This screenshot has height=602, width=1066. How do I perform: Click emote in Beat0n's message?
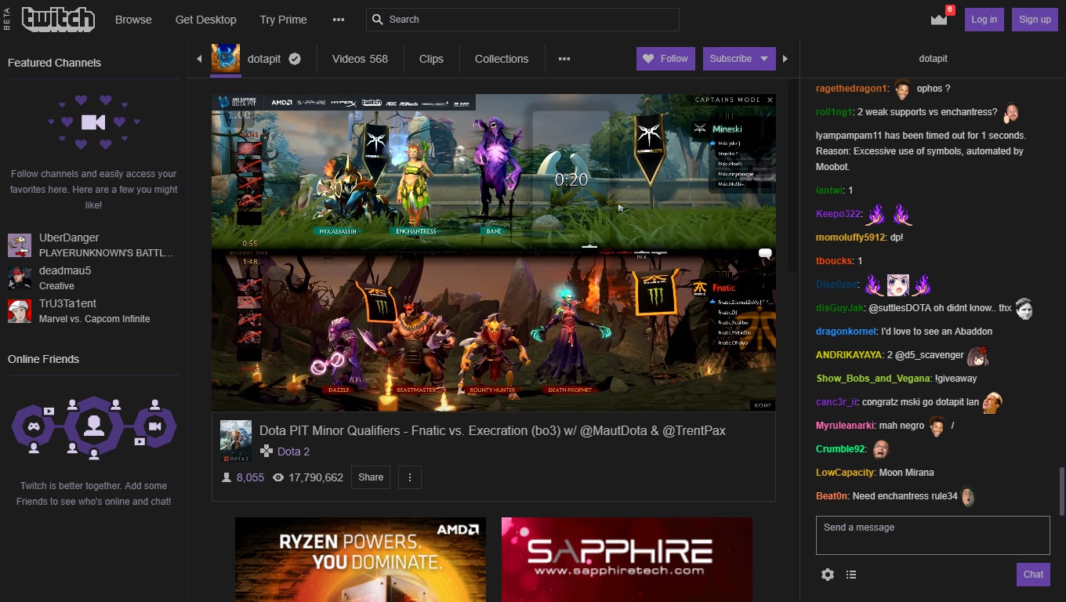click(969, 497)
